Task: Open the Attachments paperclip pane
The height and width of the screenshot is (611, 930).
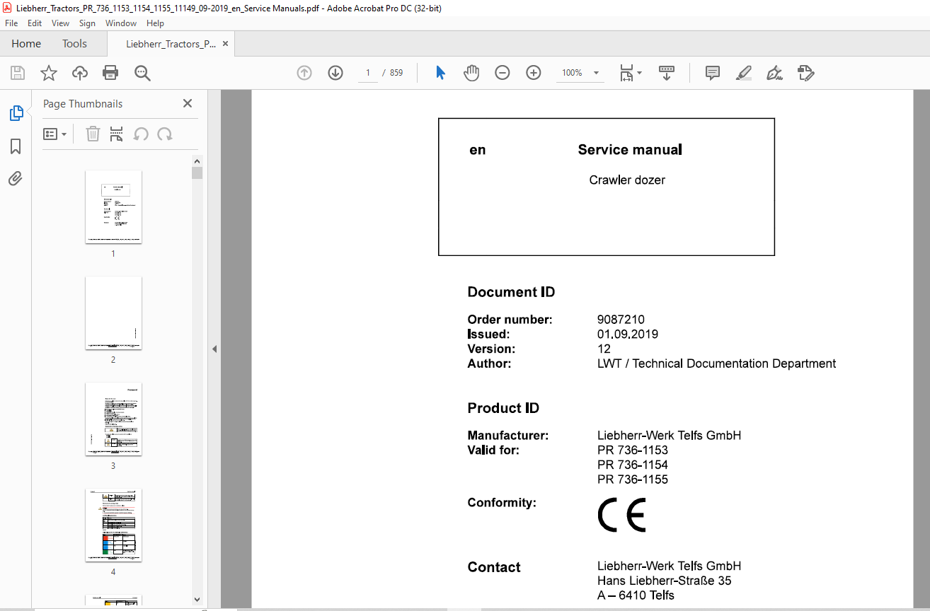Action: coord(16,179)
